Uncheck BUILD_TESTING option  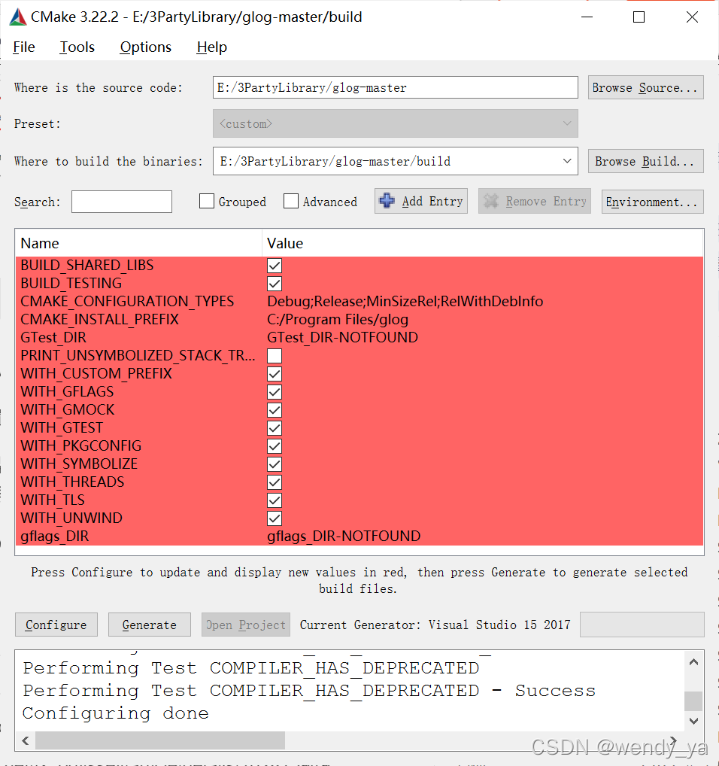point(275,284)
